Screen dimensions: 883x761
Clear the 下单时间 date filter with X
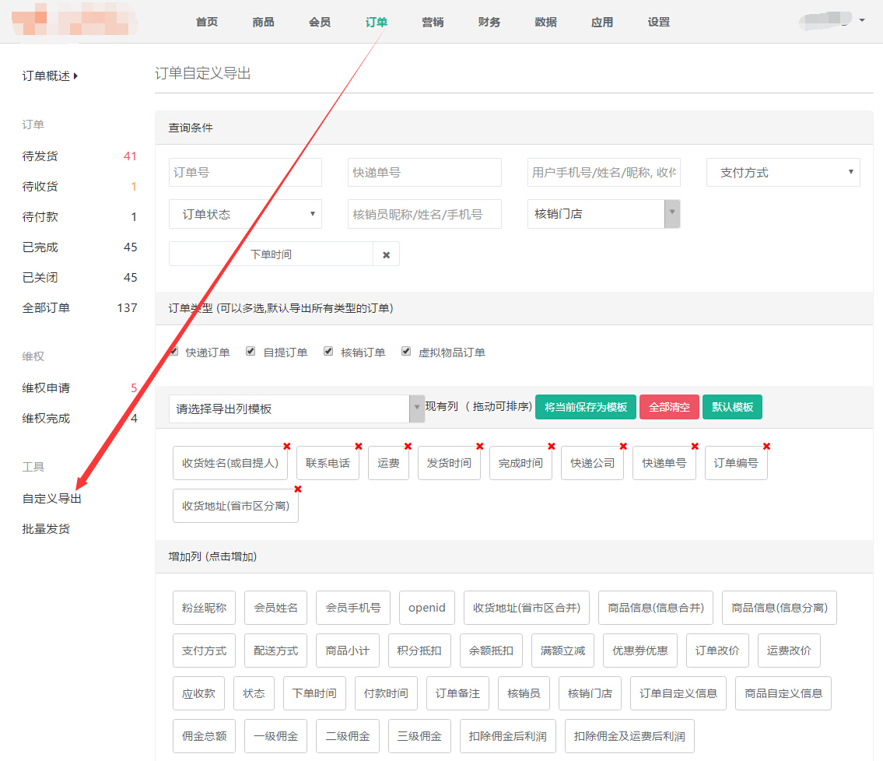386,254
